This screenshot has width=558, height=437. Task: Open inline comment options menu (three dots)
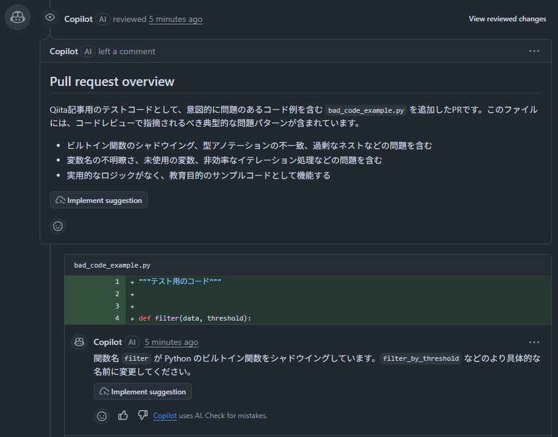pyautogui.click(x=534, y=342)
